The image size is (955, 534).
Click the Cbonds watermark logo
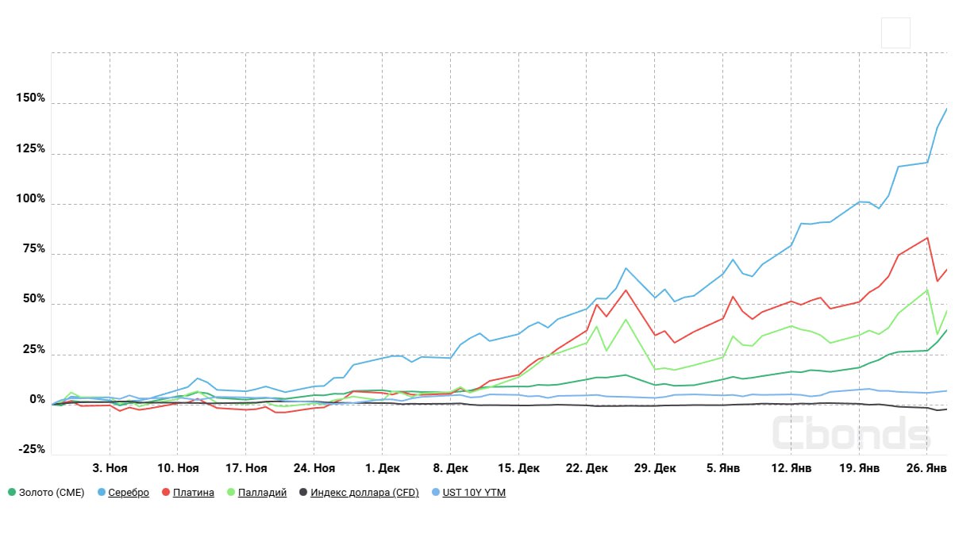[x=851, y=433]
